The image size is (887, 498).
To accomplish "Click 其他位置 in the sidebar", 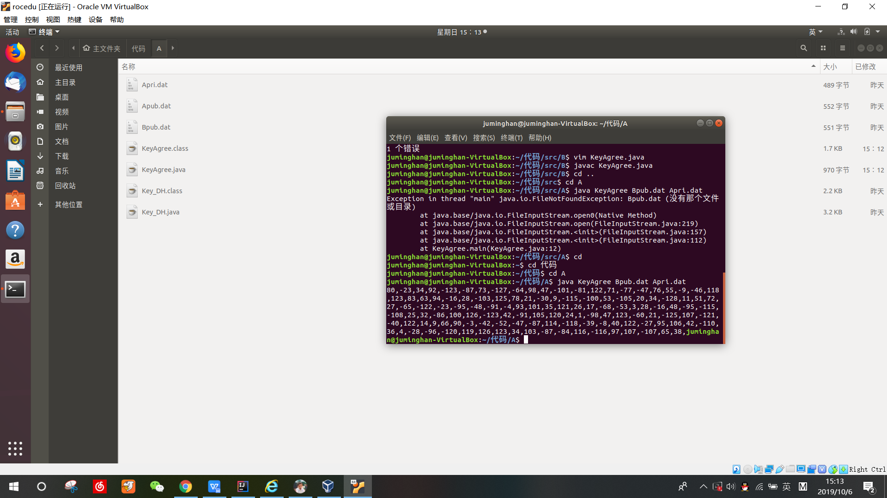I will 68,204.
